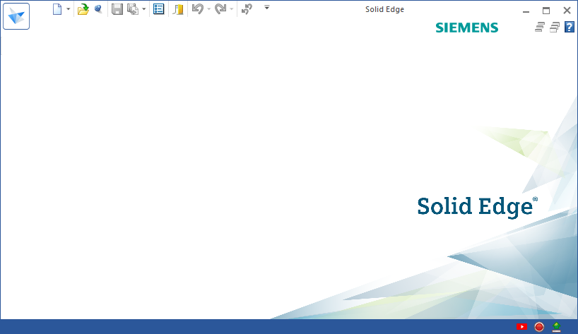Create a new document with the page icon
This screenshot has width=578, height=334.
[57, 9]
